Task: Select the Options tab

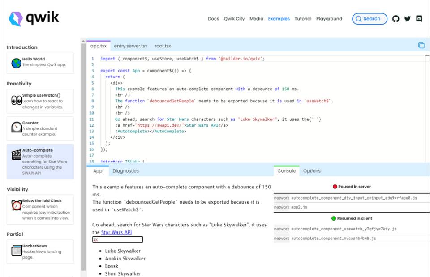Action: coord(312,170)
